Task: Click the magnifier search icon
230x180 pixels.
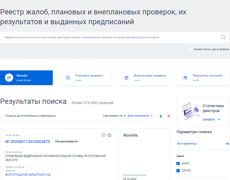Action: [223, 37]
